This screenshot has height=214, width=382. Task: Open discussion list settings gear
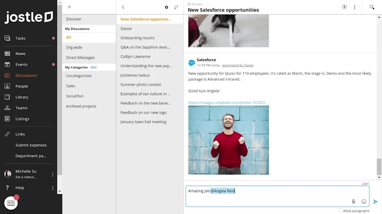point(167,7)
